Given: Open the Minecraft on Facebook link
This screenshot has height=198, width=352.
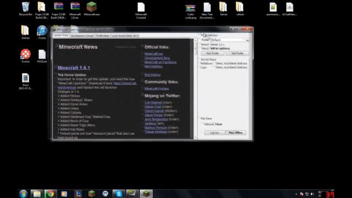Looking at the screenshot, I should 161,62.
